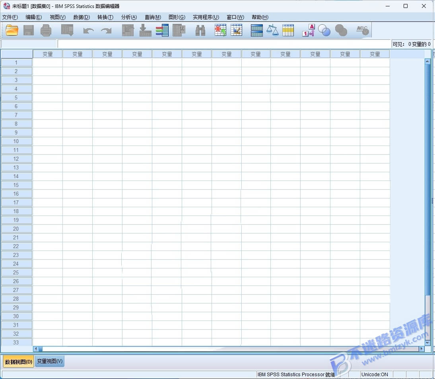Click the Select cases icon
Image resolution: width=435 pixels, height=379 pixels.
[288, 30]
